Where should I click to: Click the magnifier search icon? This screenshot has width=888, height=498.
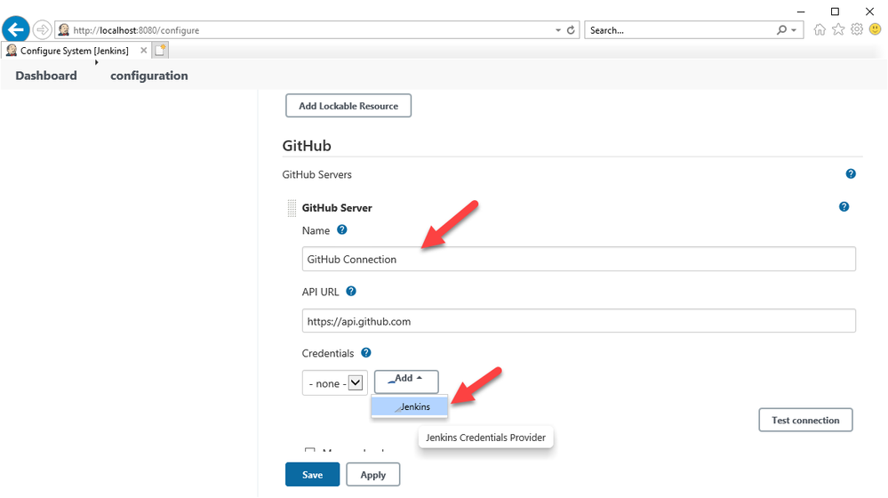point(781,30)
